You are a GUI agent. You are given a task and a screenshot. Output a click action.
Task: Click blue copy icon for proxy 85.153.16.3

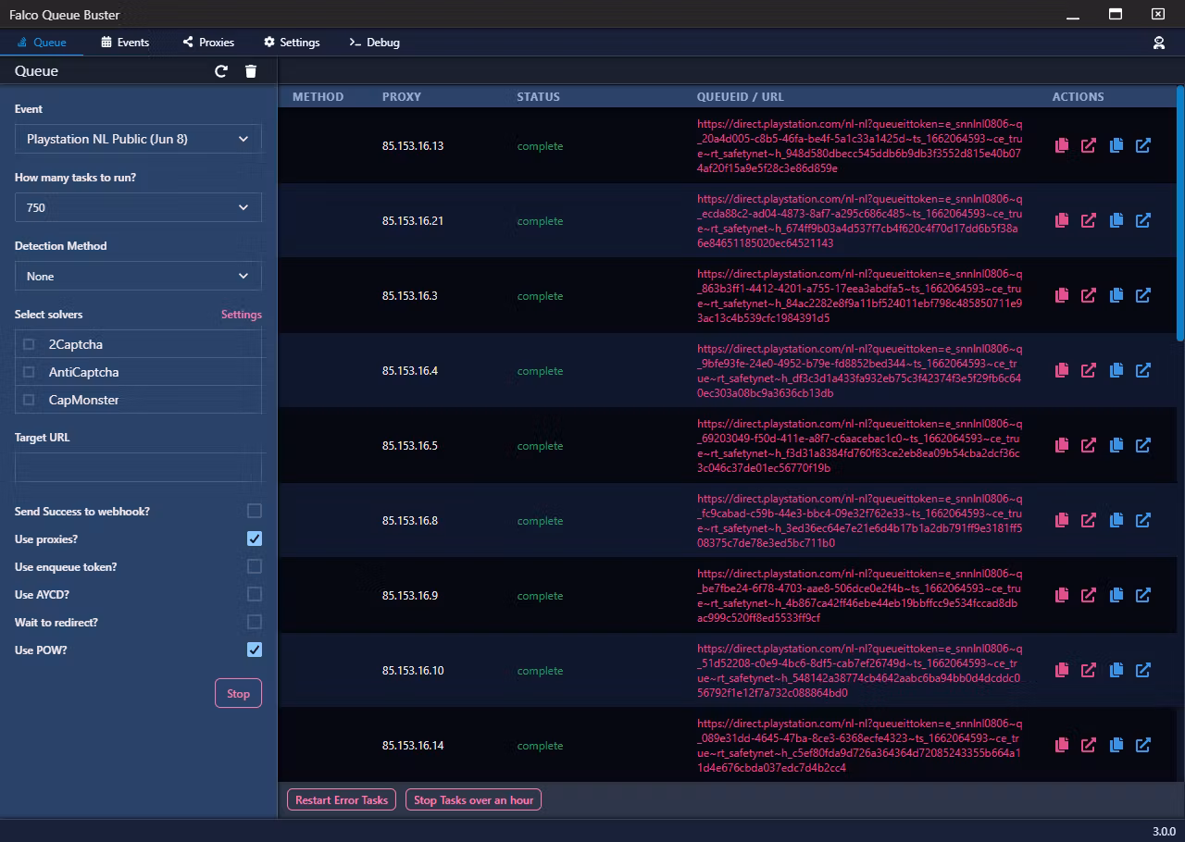pos(1116,296)
